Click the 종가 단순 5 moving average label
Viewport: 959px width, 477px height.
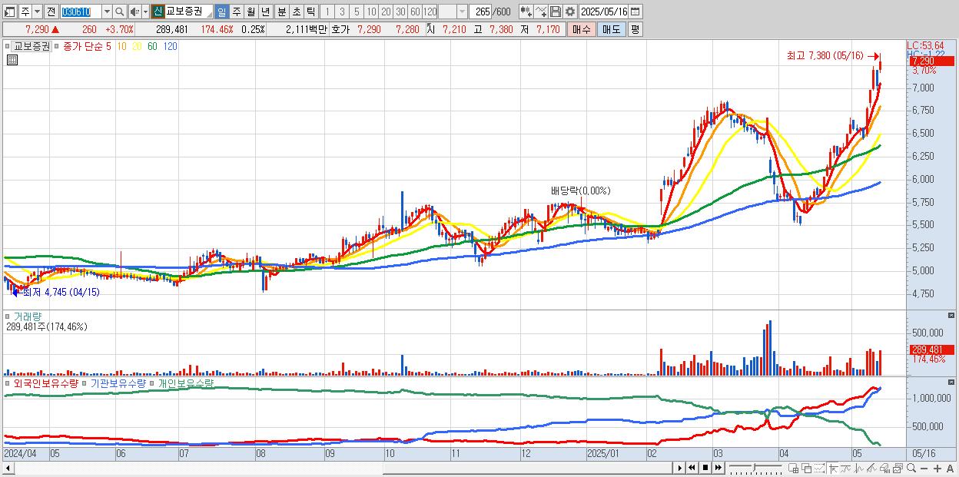pyautogui.click(x=86, y=46)
